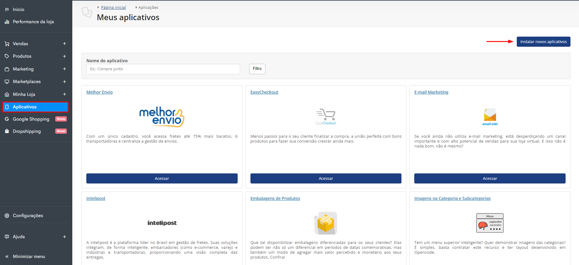The image size is (579, 265).
Task: Click the Novo badge beside Google Shopping
Action: (x=61, y=119)
